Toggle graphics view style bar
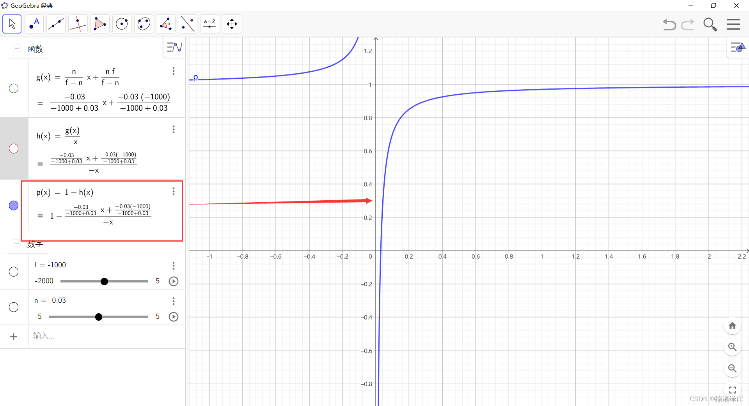Image resolution: width=749 pixels, height=406 pixels. [738, 48]
